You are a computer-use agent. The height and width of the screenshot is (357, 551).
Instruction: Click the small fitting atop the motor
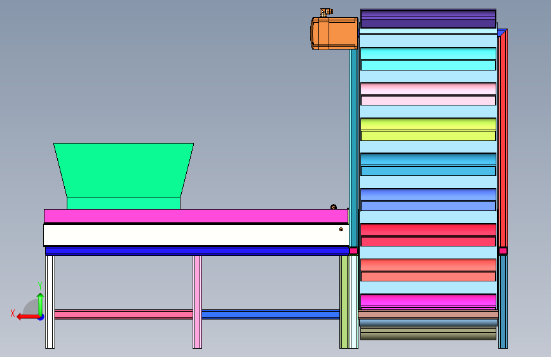click(x=326, y=12)
